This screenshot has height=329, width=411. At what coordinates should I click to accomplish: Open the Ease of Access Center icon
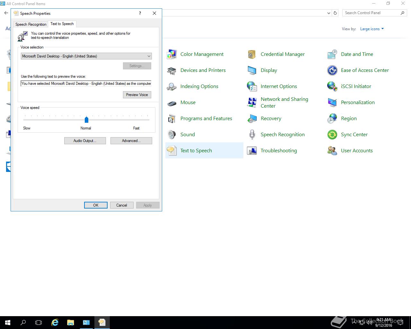(332, 70)
